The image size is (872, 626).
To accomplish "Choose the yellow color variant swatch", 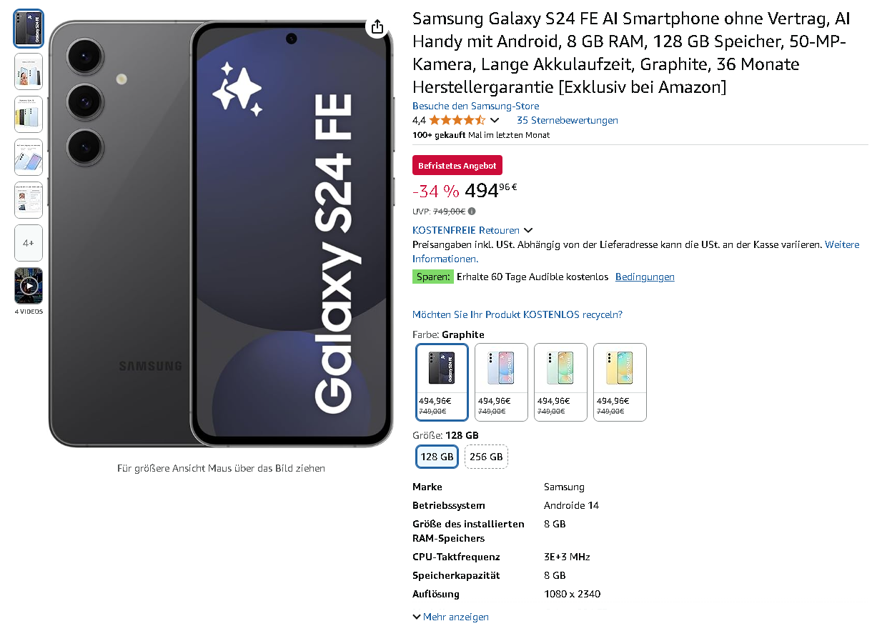I will click(x=620, y=382).
